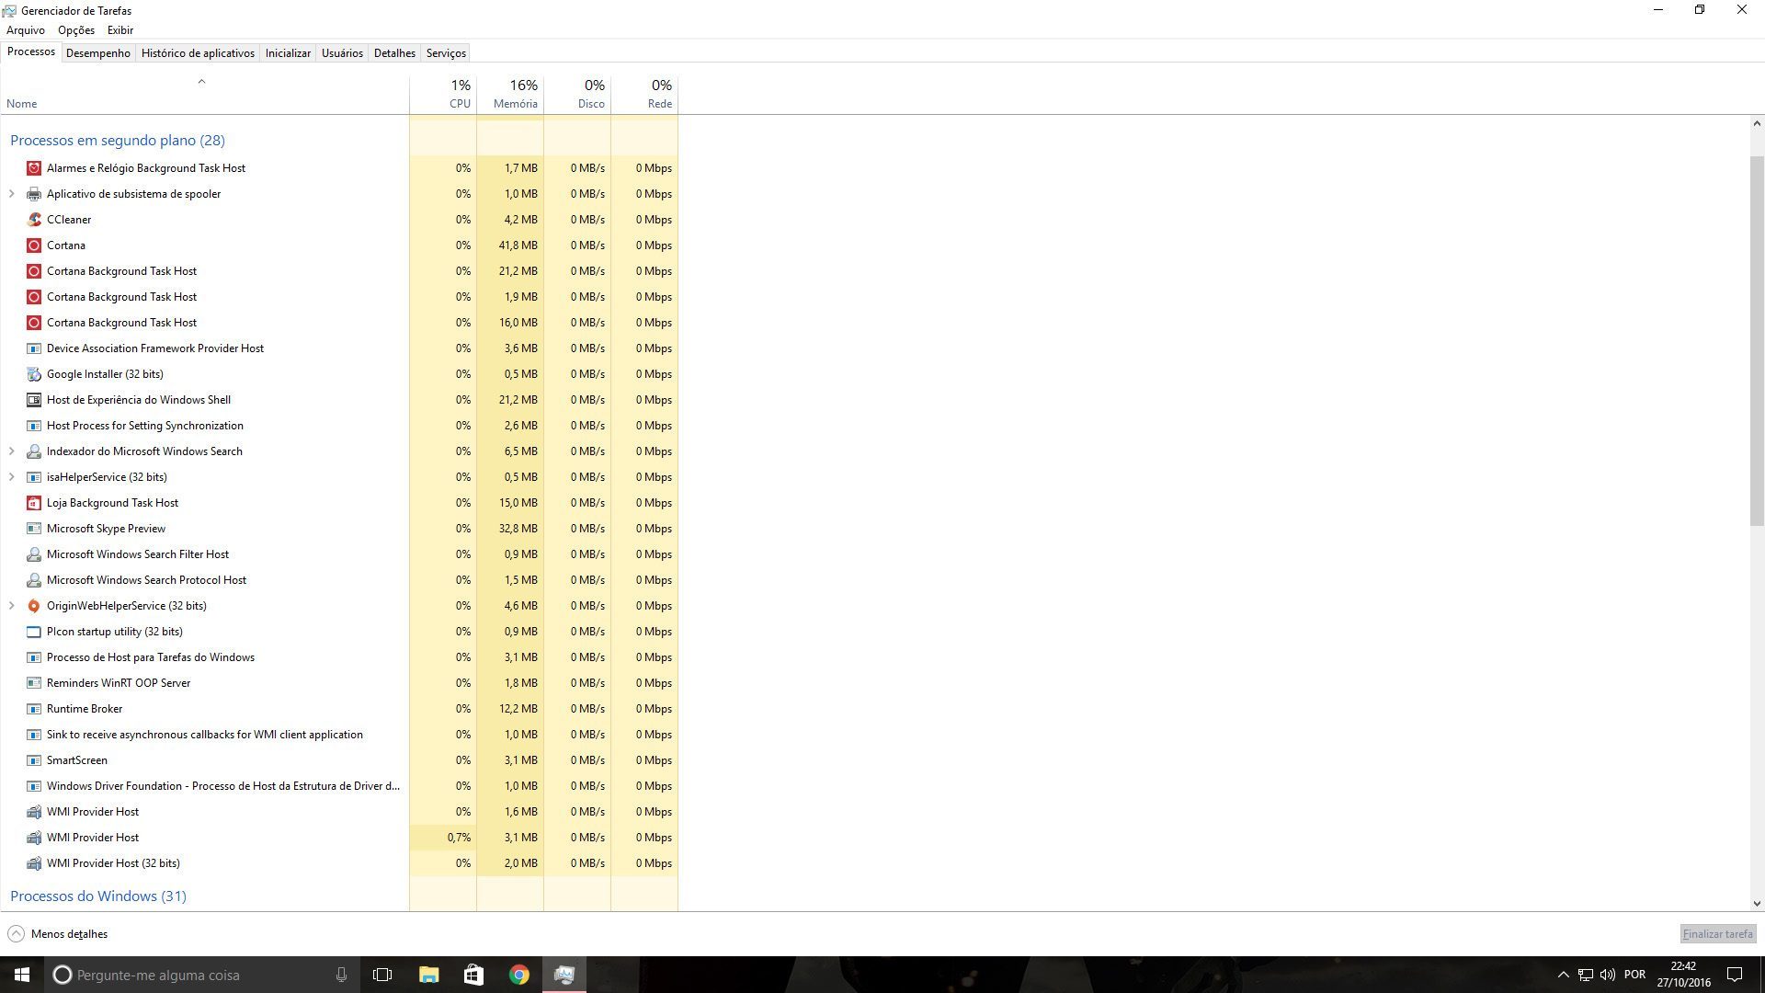Viewport: 1765px width, 993px height.
Task: Click the Indexador do Microsoft Windows Search icon
Action: coord(34,451)
